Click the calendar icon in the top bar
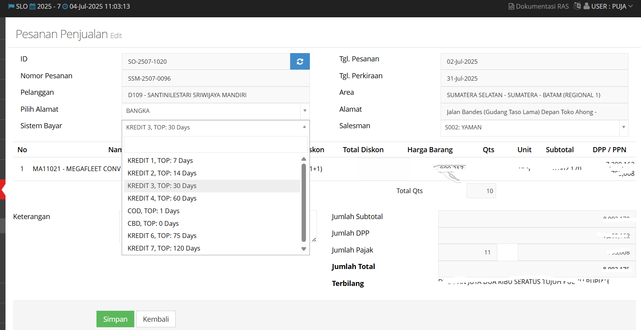The width and height of the screenshot is (641, 330). tap(32, 6)
